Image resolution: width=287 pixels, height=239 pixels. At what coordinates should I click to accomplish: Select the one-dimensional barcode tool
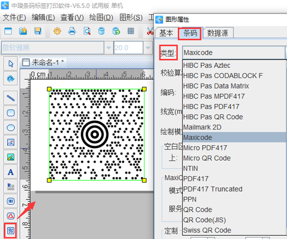pos(10,201)
